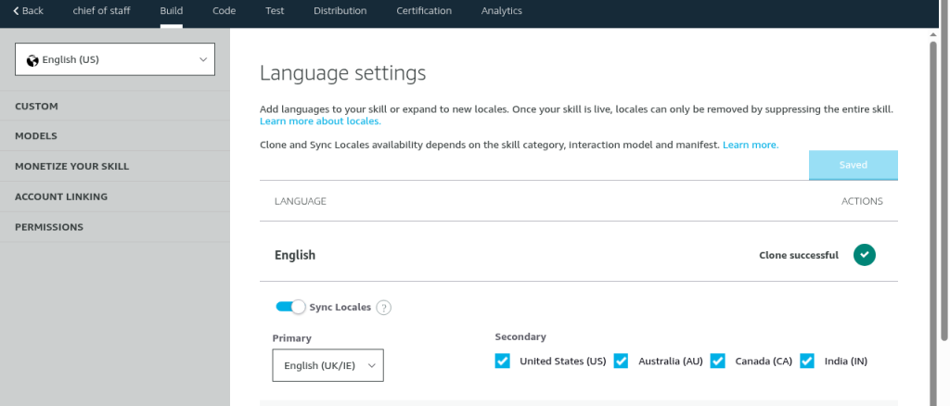The height and width of the screenshot is (406, 950).
Task: Open the English (US) locale dropdown
Action: pyautogui.click(x=115, y=59)
